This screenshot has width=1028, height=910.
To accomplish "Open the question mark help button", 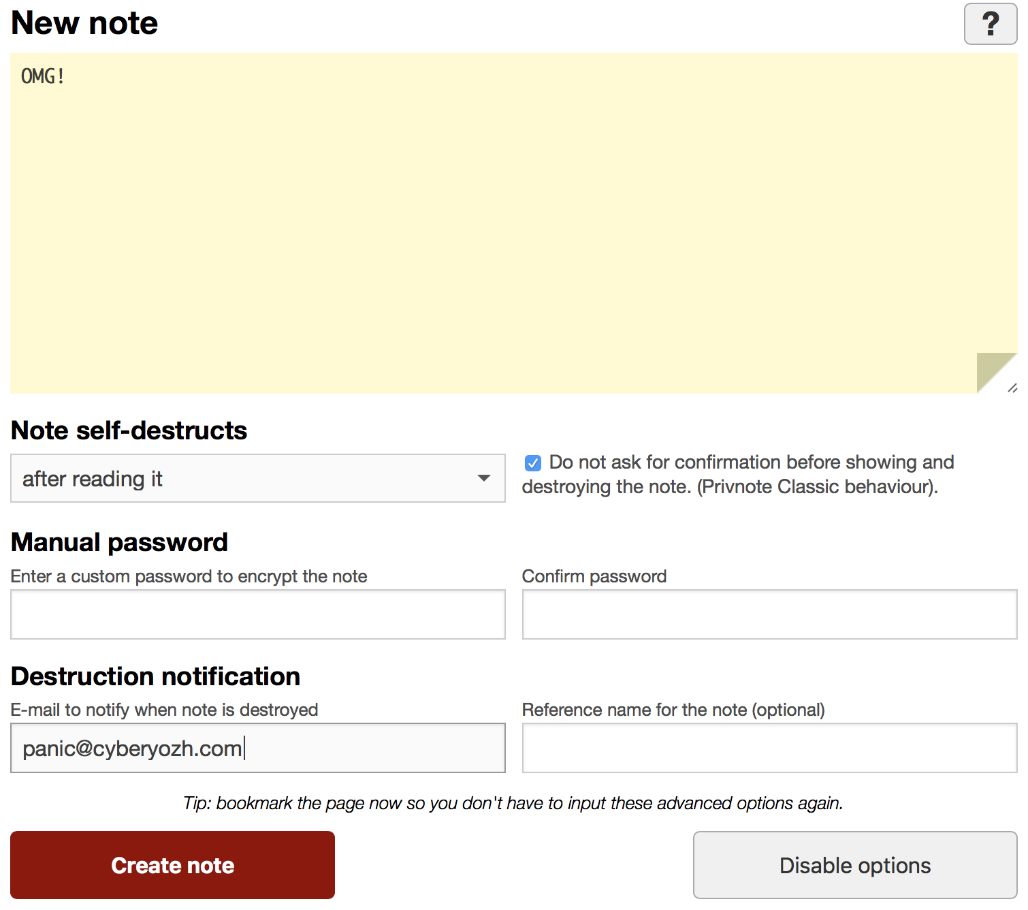I will [991, 24].
